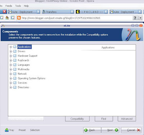Open the Compatibility options
The width and height of the screenshot is (144, 135).
[x=77, y=119]
